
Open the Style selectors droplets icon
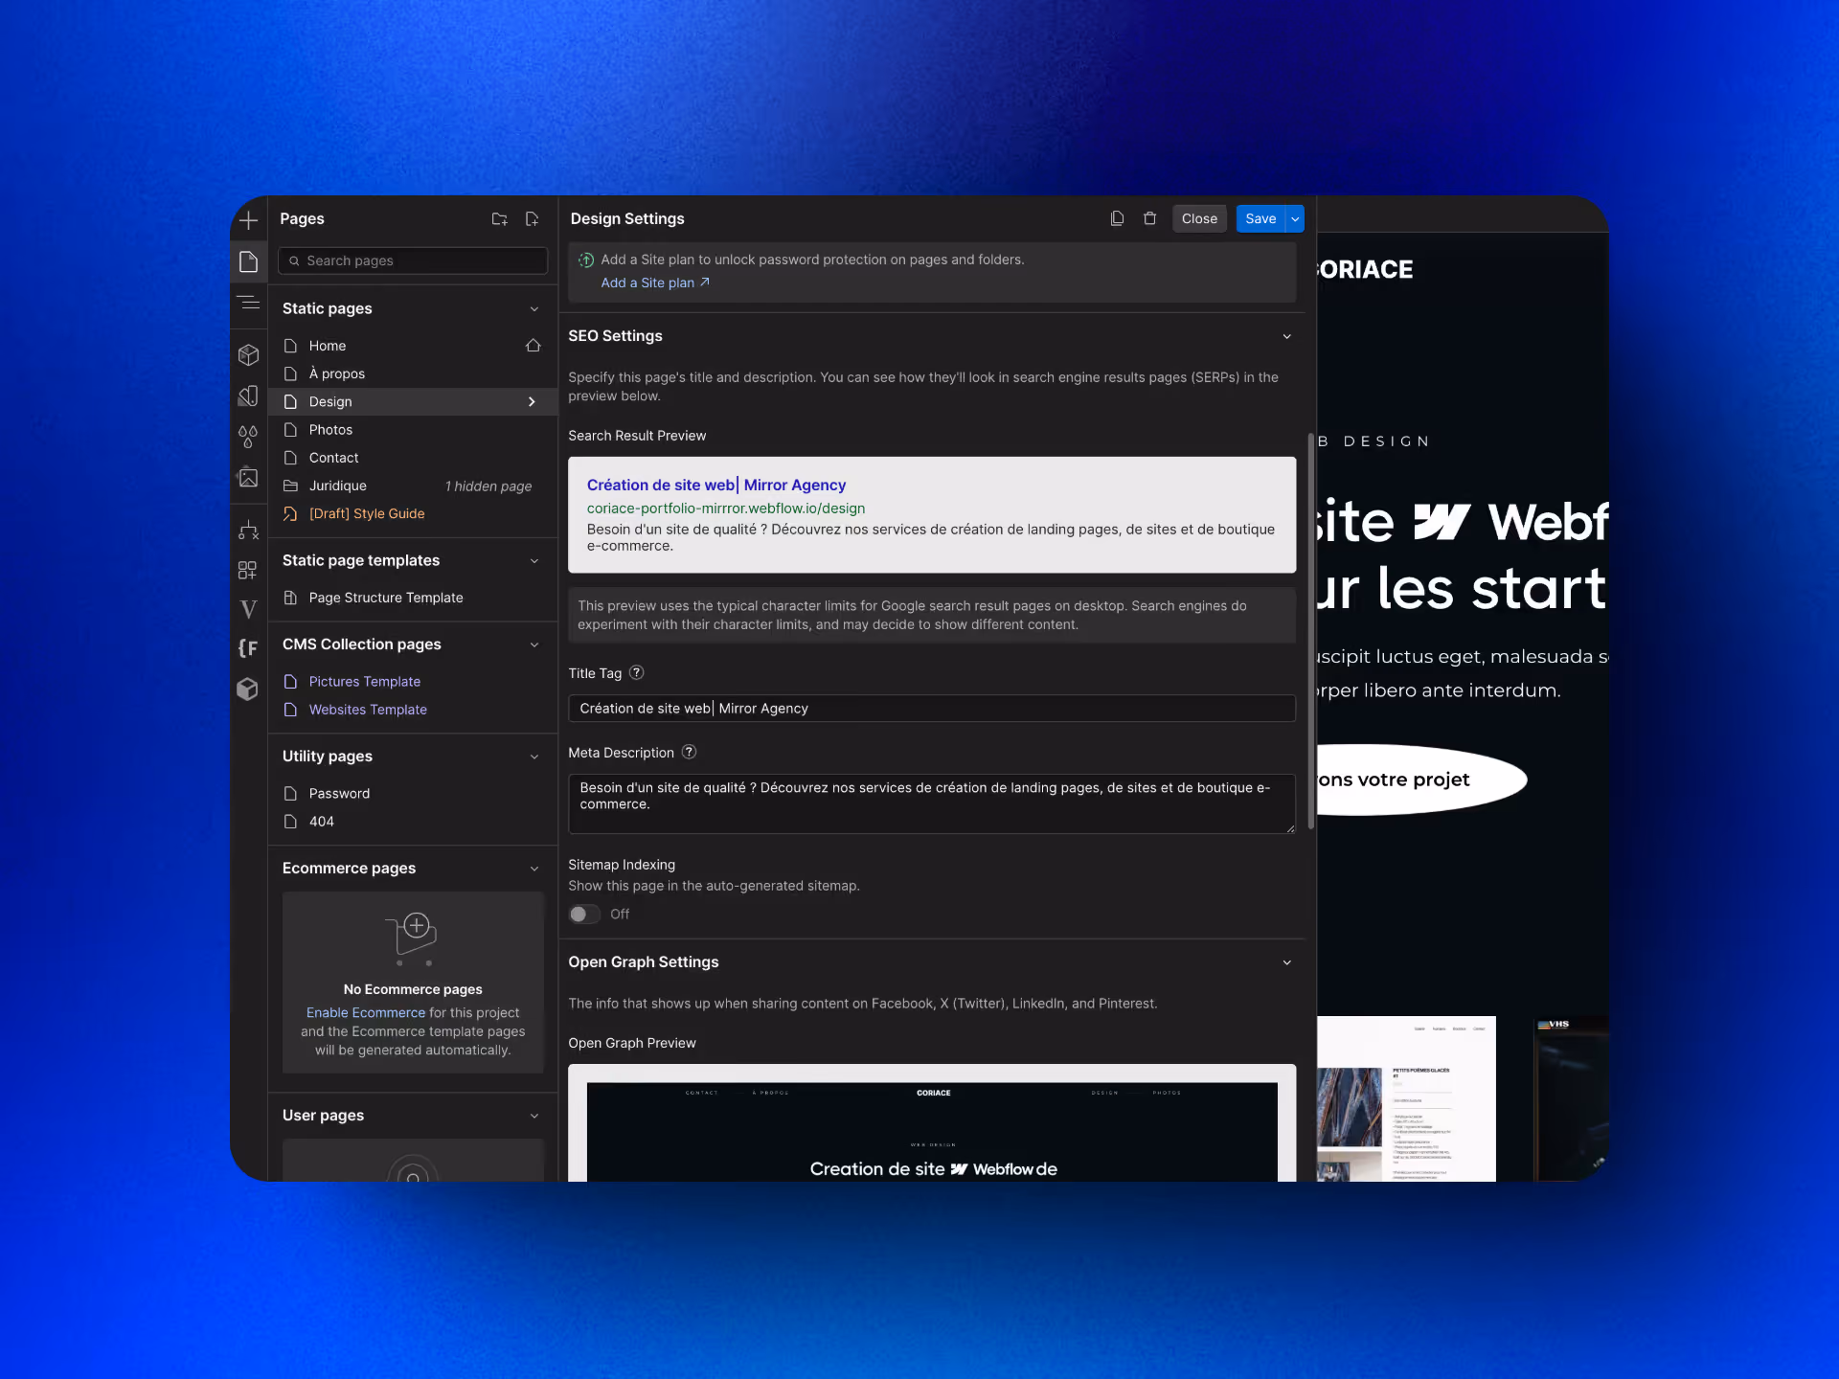pos(248,437)
